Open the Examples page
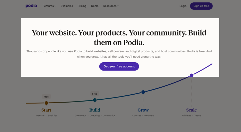Screen dimensions: 241x132 [67, 6]
